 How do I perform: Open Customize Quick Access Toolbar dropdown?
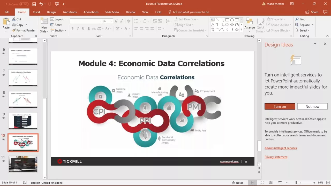64,4
